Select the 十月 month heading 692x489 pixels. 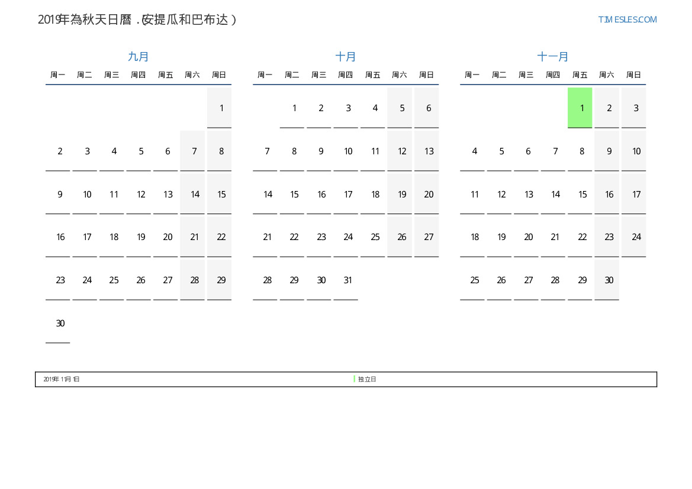pyautogui.click(x=346, y=57)
